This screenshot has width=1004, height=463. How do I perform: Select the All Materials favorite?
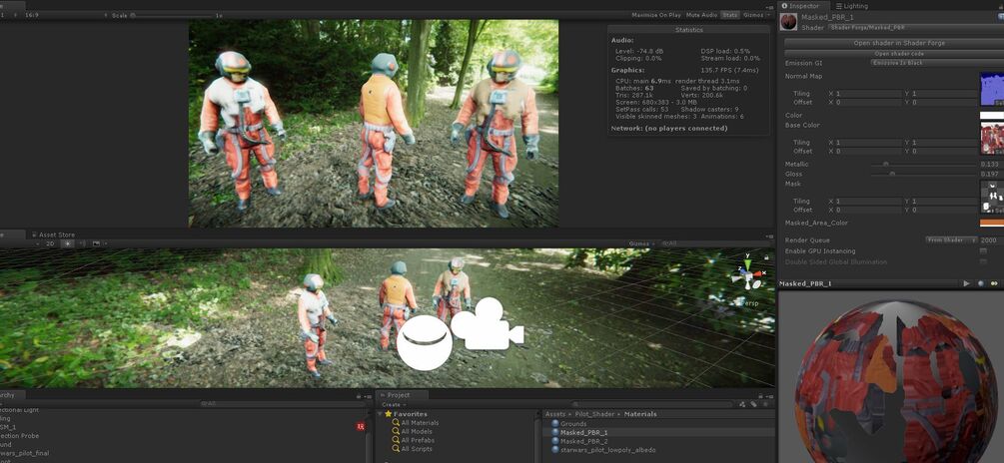pos(420,423)
